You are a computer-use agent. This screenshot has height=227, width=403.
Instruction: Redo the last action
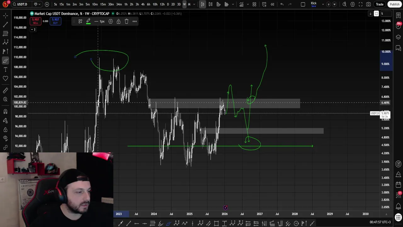(x=290, y=4)
